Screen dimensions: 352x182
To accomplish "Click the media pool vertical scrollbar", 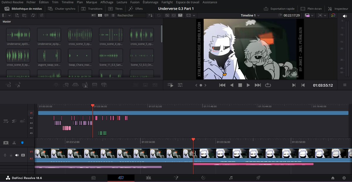I will coord(161,34).
